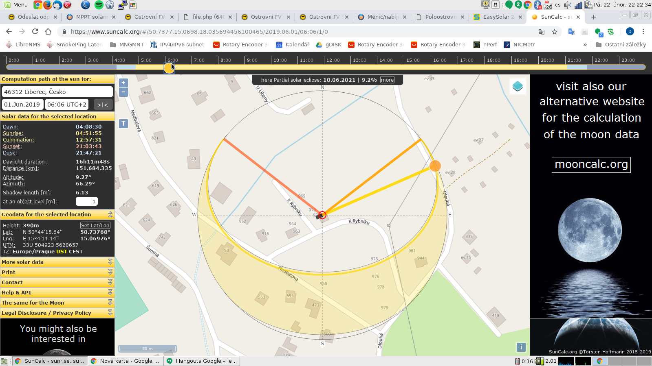Focus the browser address bar

tap(302, 32)
